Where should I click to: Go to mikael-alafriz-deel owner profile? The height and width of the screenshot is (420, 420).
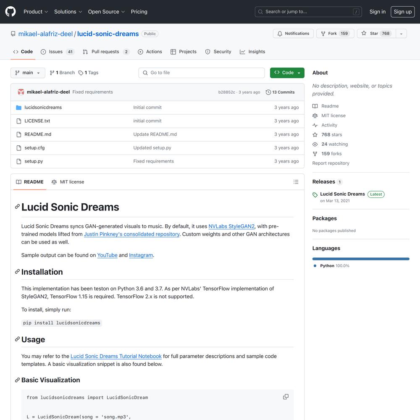tap(45, 34)
